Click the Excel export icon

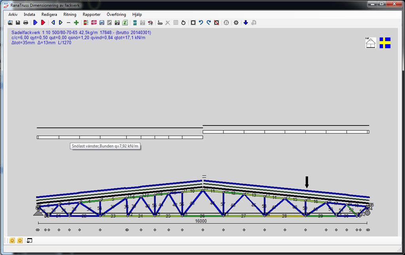click(125, 22)
